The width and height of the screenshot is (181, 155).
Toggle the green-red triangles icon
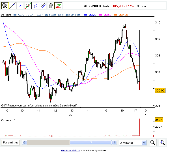[59, 6]
